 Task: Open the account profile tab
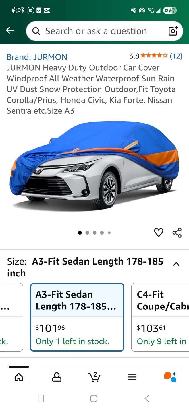(x=57, y=377)
